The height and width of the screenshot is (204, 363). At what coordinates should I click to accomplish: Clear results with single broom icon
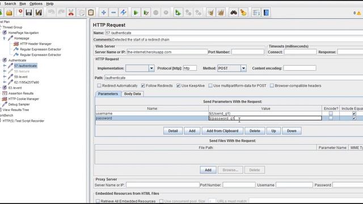point(211,12)
